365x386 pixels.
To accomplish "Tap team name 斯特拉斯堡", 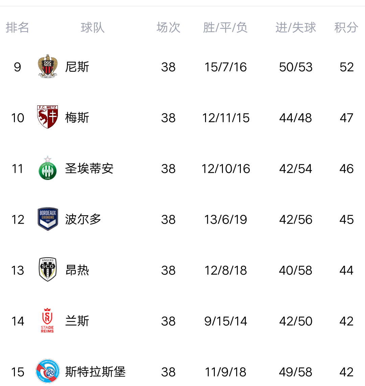I will coord(95,372).
